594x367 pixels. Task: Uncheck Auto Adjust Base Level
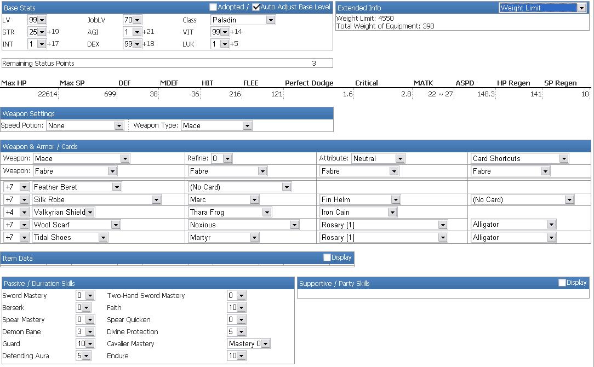[256, 7]
